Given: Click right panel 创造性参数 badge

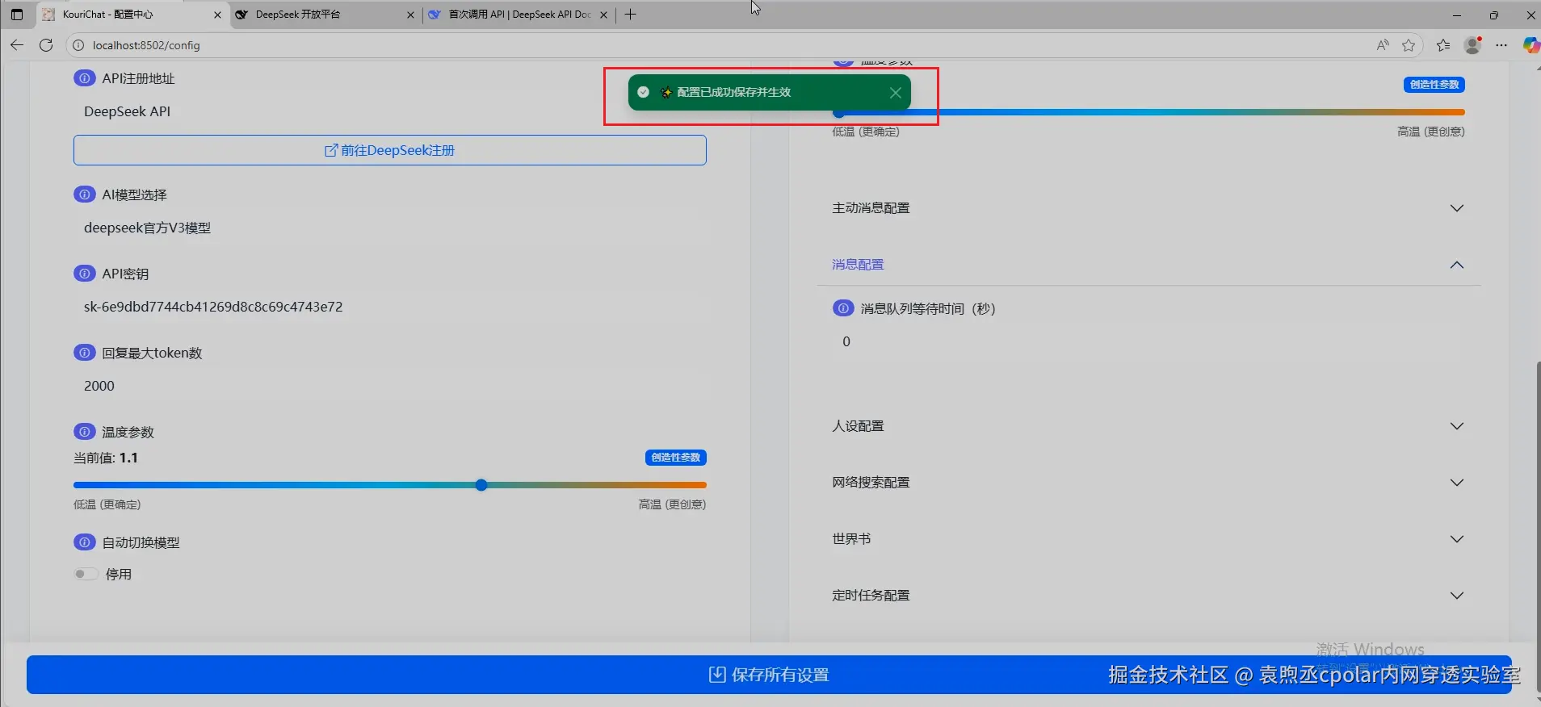Looking at the screenshot, I should 1434,85.
